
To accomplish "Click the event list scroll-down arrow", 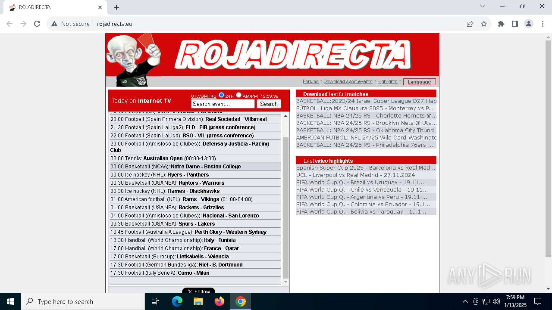I will click(285, 282).
